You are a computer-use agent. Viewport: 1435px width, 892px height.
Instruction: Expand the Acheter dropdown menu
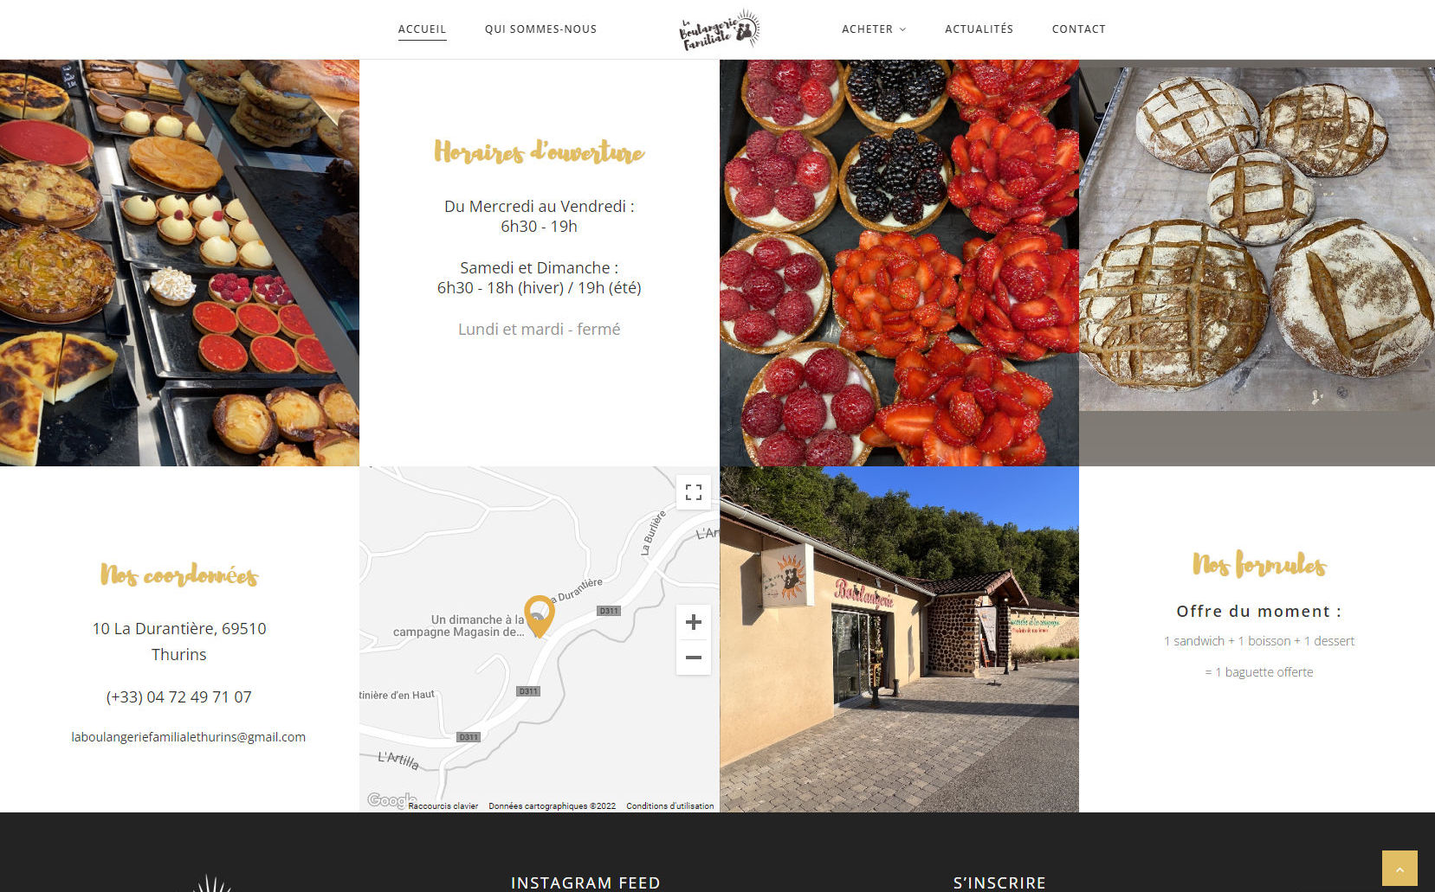(x=874, y=29)
